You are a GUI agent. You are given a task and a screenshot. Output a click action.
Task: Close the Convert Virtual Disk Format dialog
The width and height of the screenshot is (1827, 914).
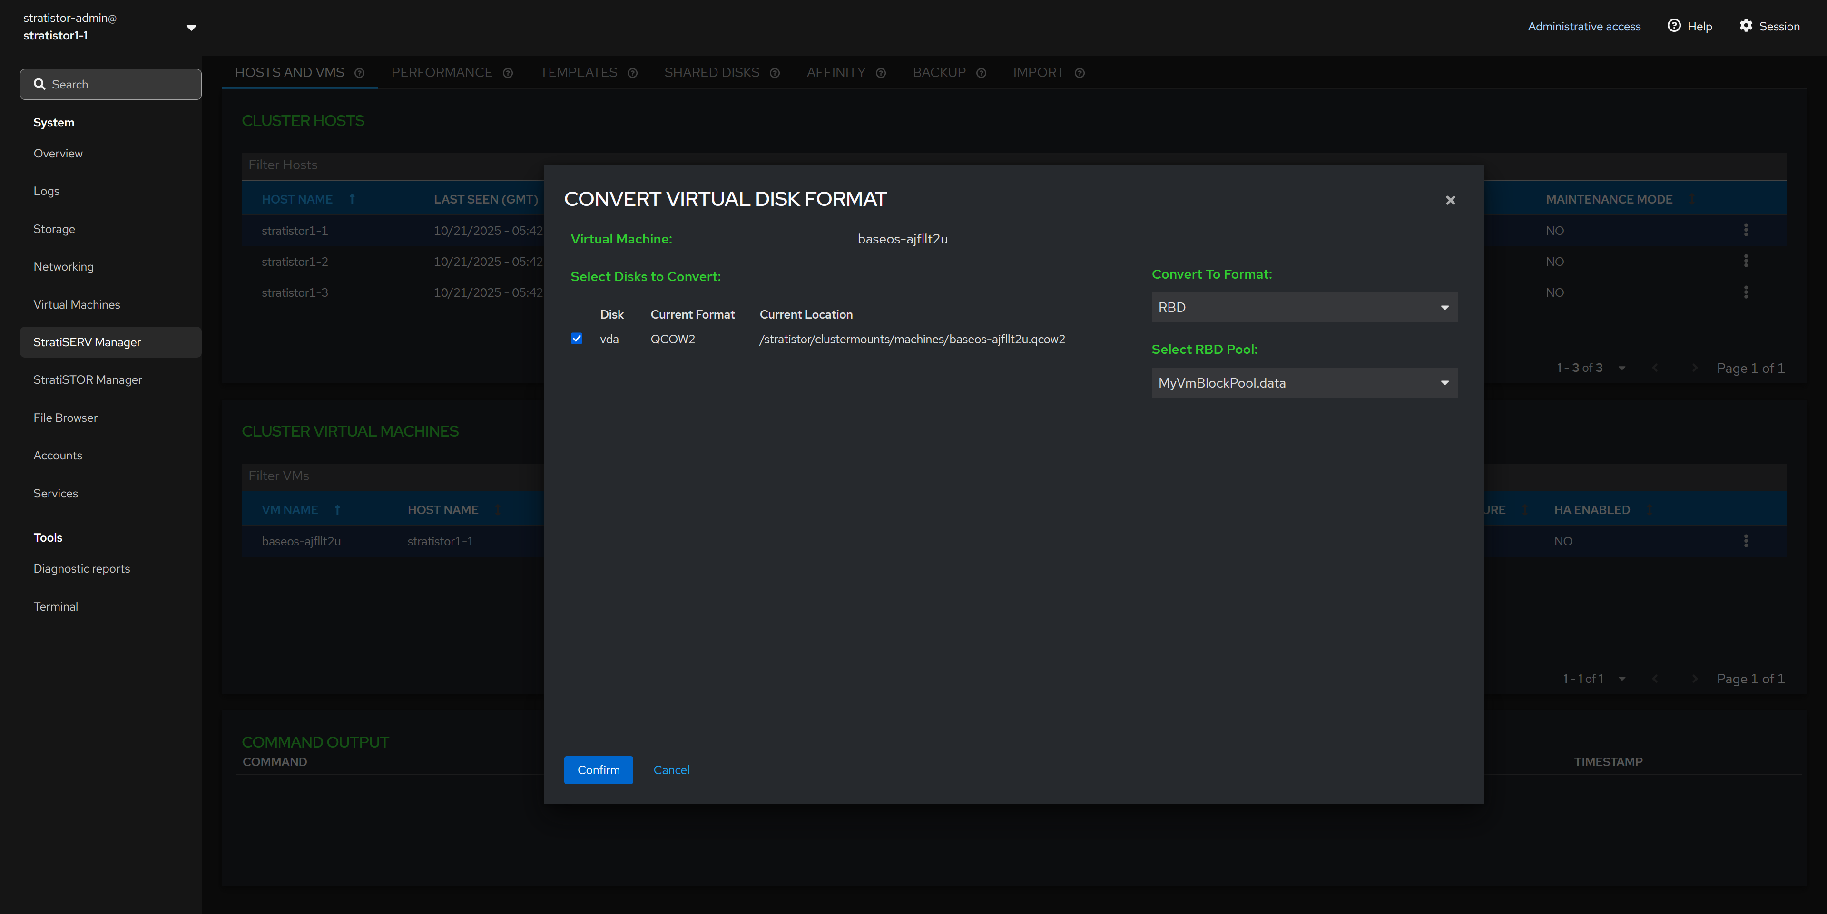point(1450,201)
